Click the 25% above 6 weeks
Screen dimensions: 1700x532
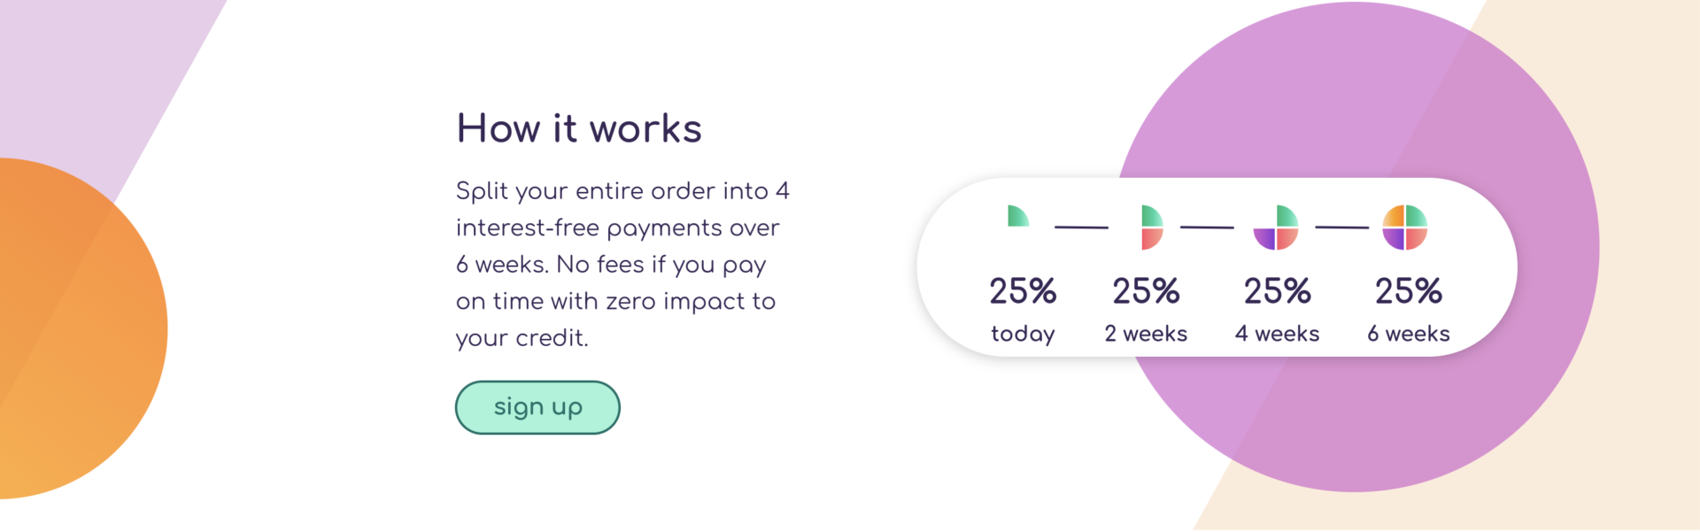(x=1408, y=291)
